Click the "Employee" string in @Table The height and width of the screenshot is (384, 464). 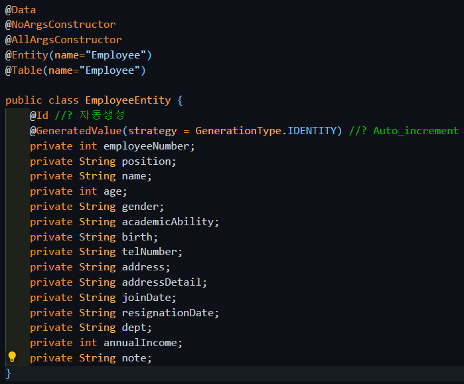pos(110,70)
